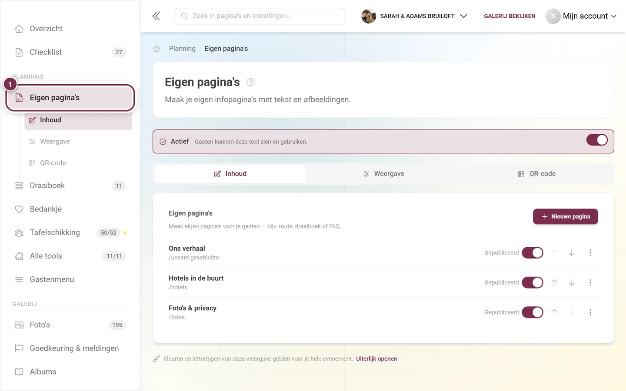Open Sarah & Adams Bruiloft event switcher
The height and width of the screenshot is (391, 626).
414,16
